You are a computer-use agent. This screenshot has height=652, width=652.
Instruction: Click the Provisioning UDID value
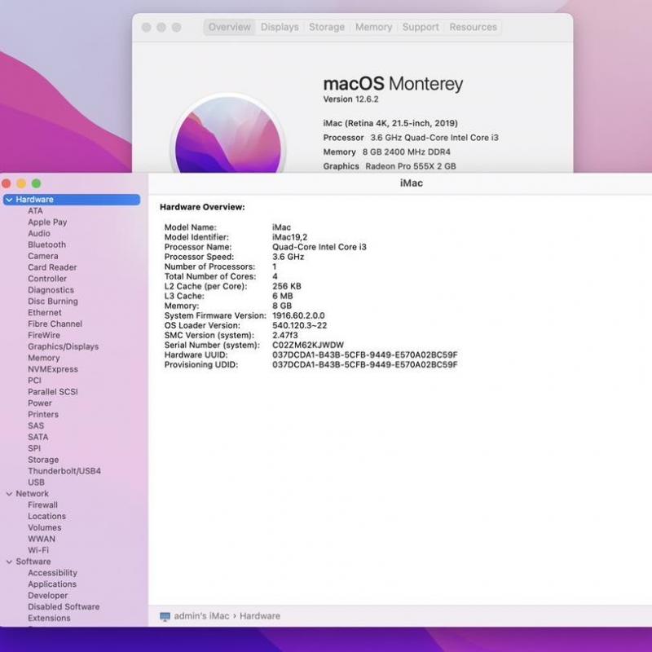pyautogui.click(x=364, y=364)
